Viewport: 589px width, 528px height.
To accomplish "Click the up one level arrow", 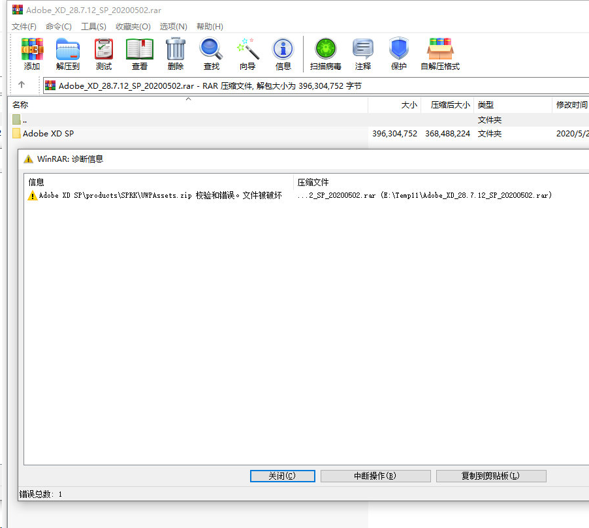I will (22, 85).
